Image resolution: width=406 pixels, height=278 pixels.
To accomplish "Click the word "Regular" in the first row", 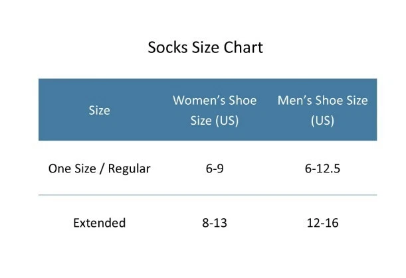I will 128,169.
